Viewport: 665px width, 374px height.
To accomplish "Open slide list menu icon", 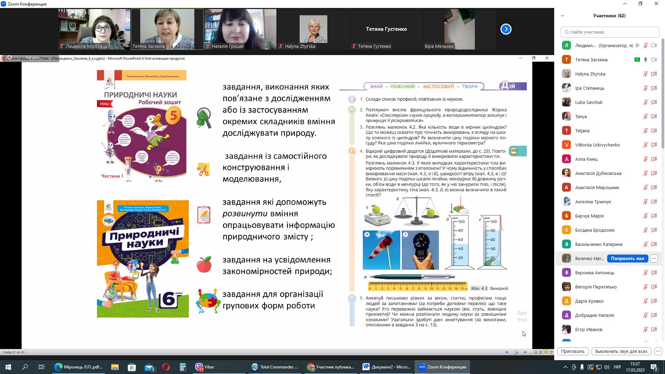I will click(x=516, y=352).
